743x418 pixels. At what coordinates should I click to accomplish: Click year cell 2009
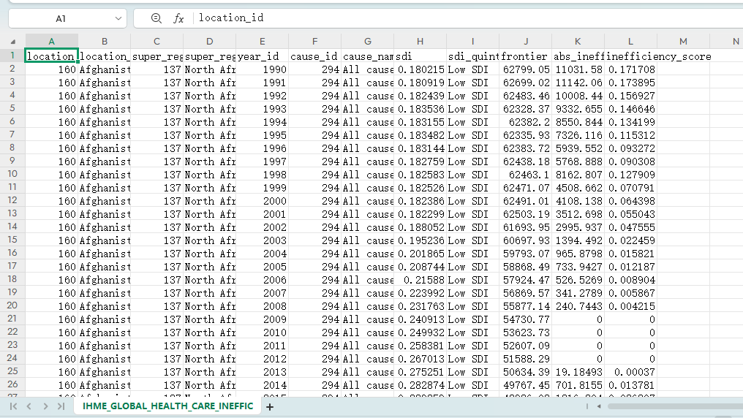point(262,319)
